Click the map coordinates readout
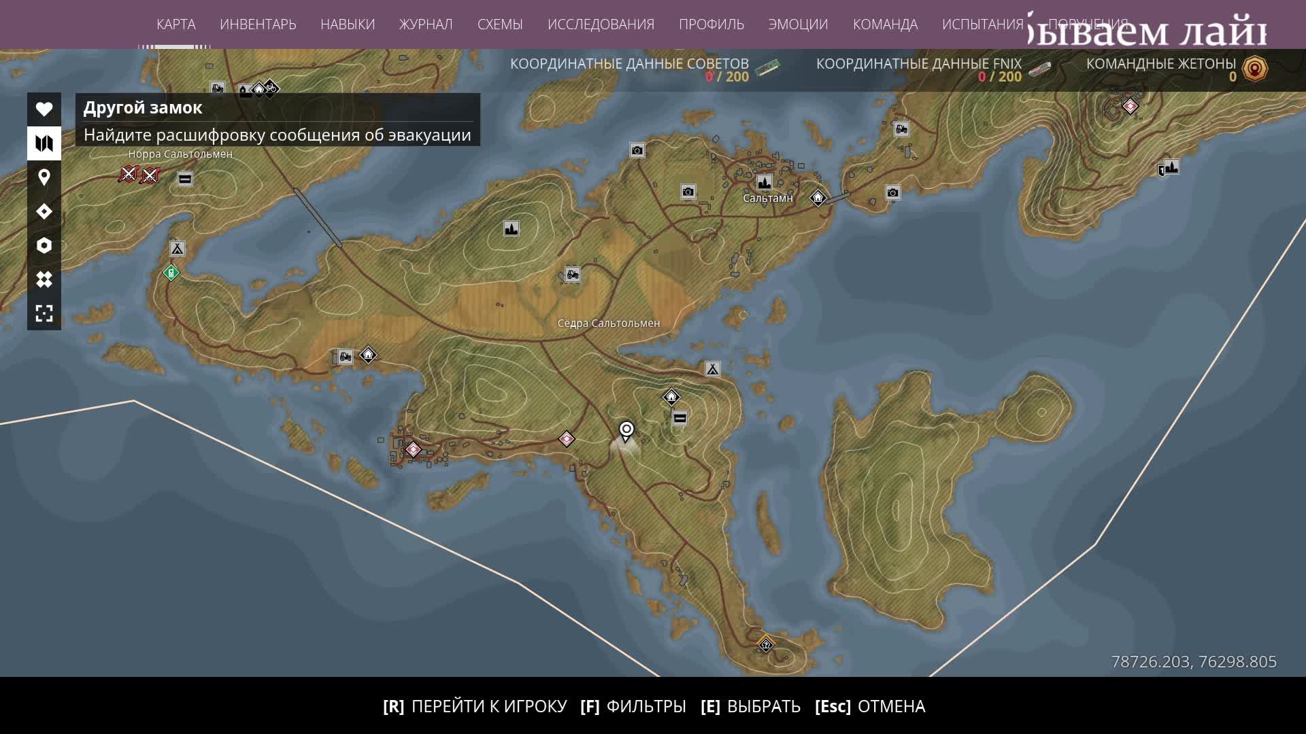The width and height of the screenshot is (1306, 734). coord(1194,662)
